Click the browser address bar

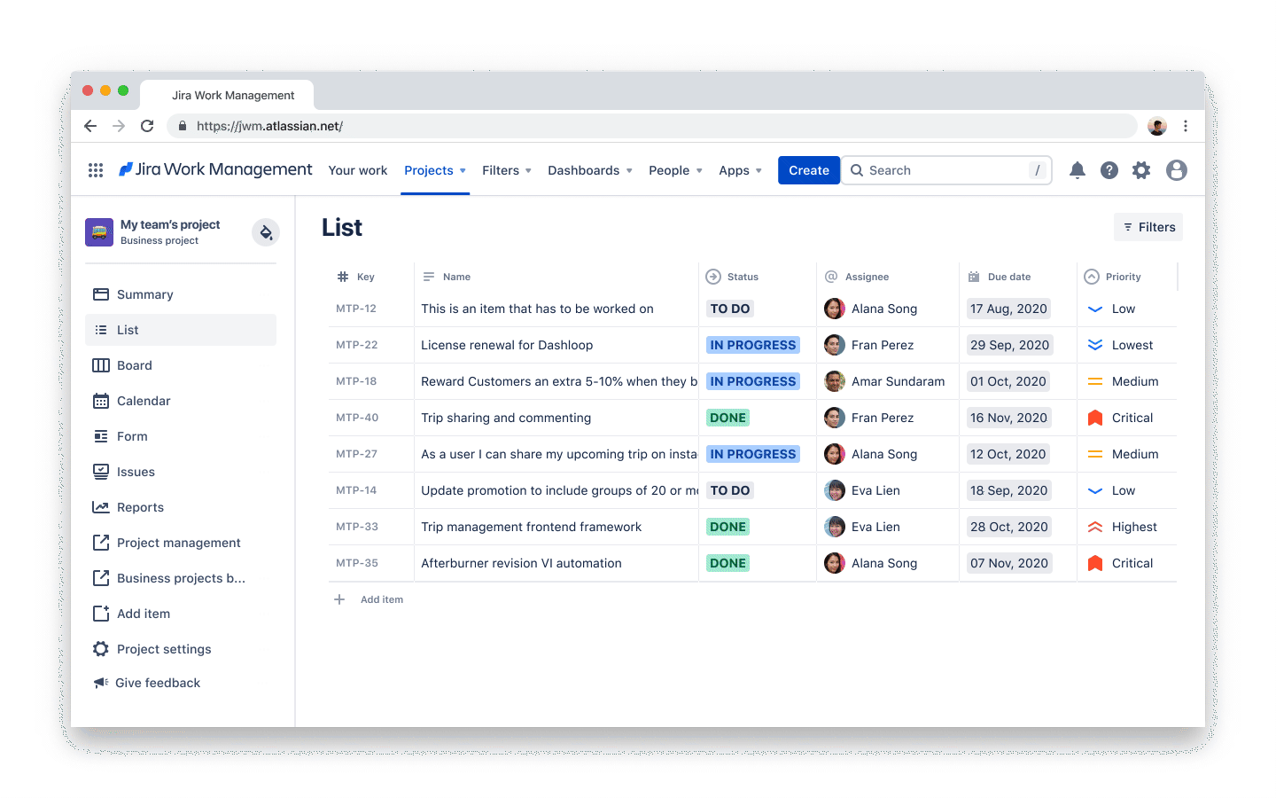click(652, 126)
